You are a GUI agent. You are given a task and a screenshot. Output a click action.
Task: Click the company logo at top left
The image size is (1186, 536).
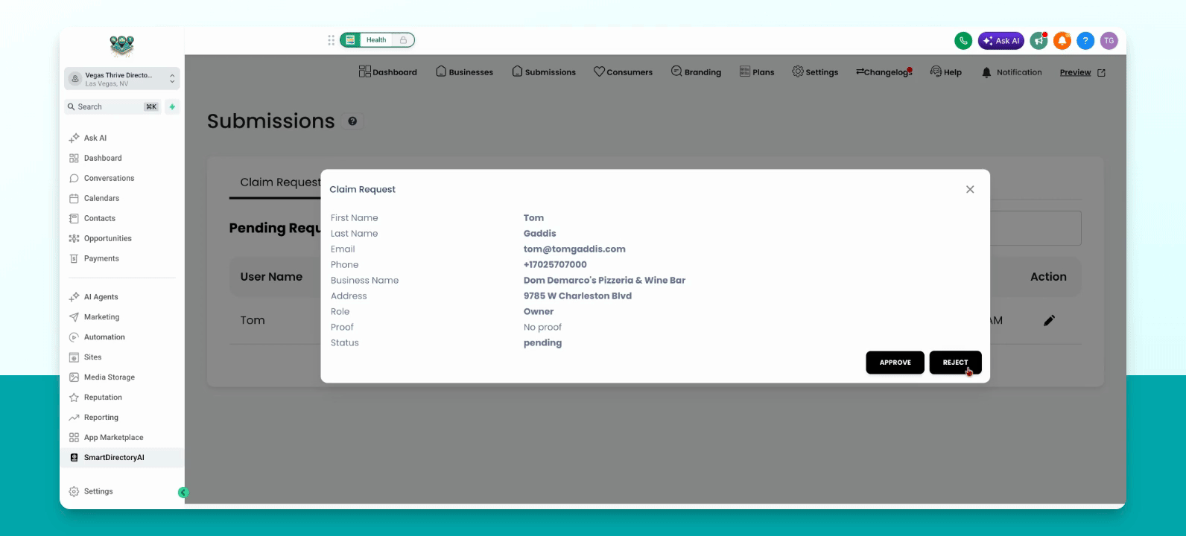pyautogui.click(x=122, y=46)
